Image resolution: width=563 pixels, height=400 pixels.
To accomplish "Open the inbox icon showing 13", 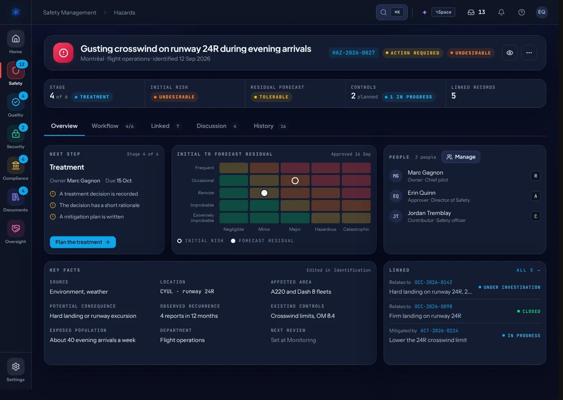I will (x=476, y=12).
